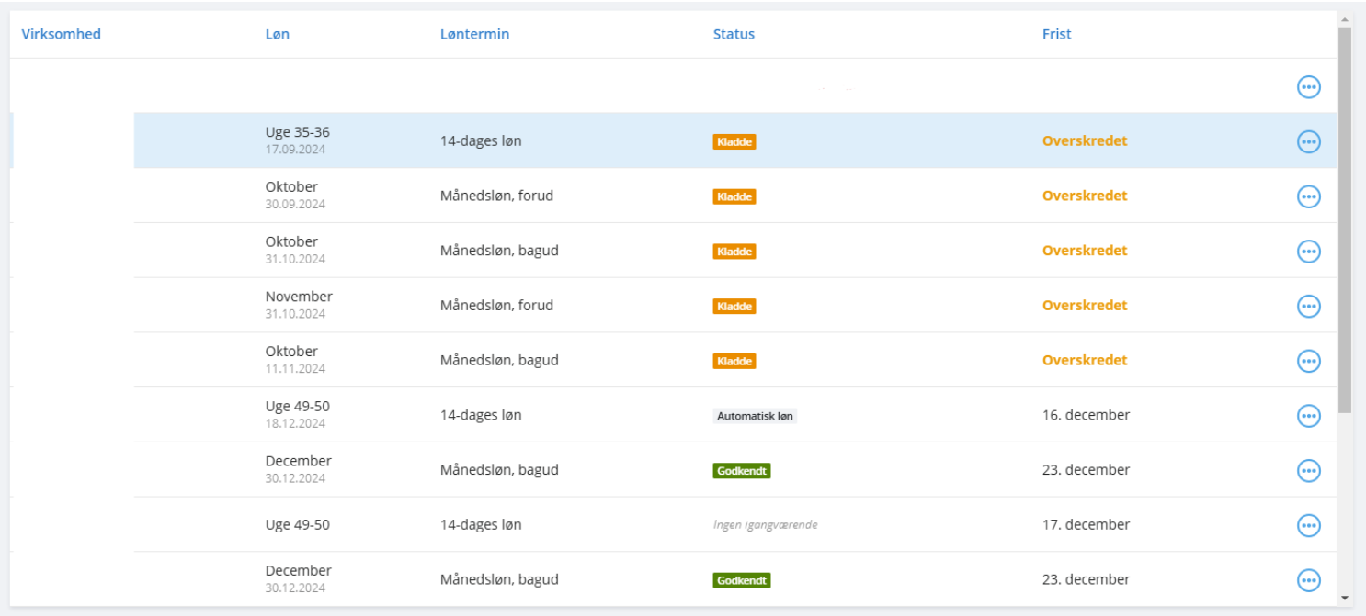Sort by the Løn column header

(277, 34)
